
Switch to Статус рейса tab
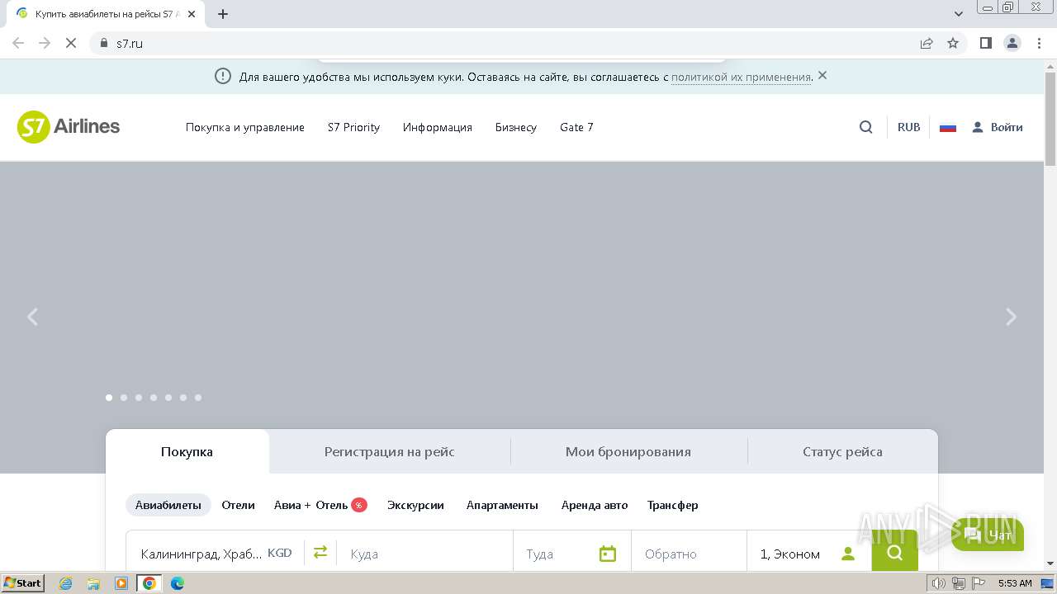point(842,451)
